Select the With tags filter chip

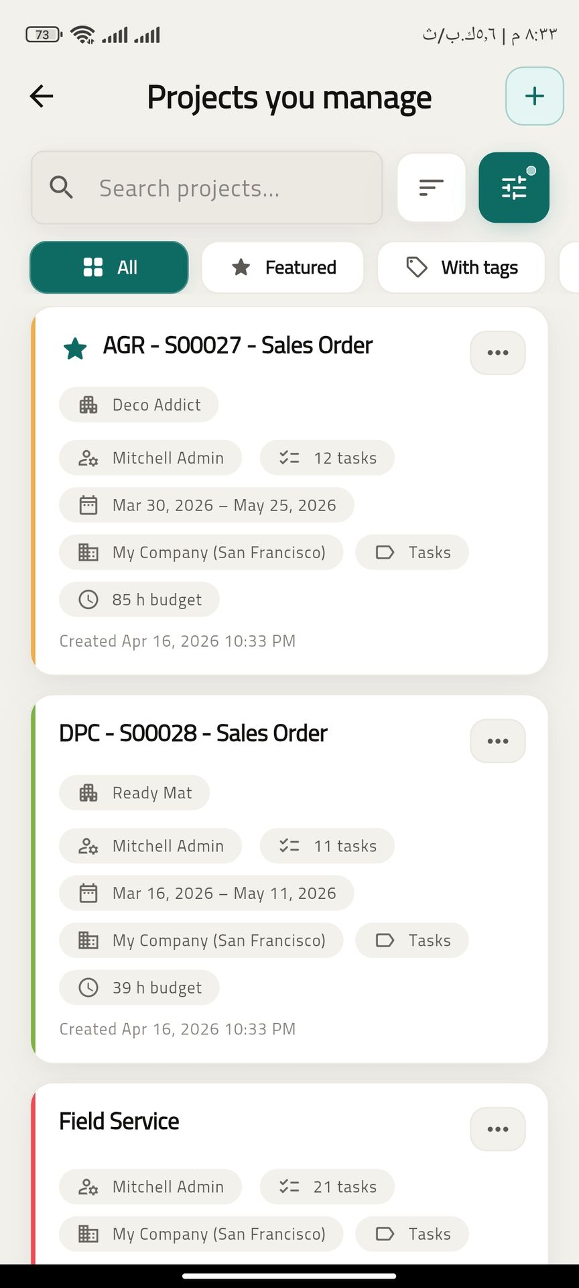click(461, 268)
